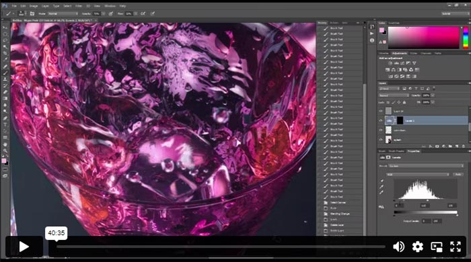Seek on the video progress bar

[221, 247]
